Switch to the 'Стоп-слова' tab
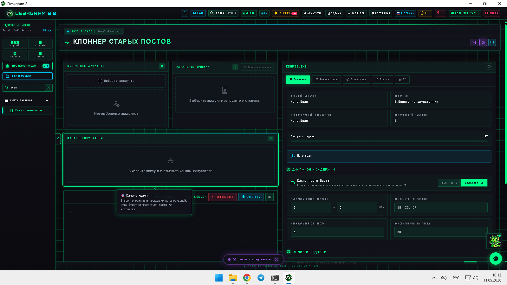Screen dimensions: 507x285 356,79
